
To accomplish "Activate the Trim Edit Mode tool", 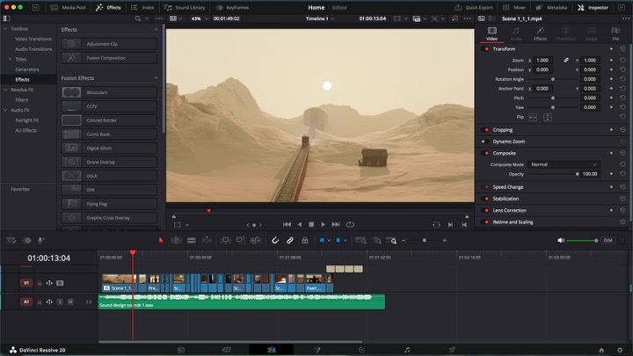I will 177,240.
